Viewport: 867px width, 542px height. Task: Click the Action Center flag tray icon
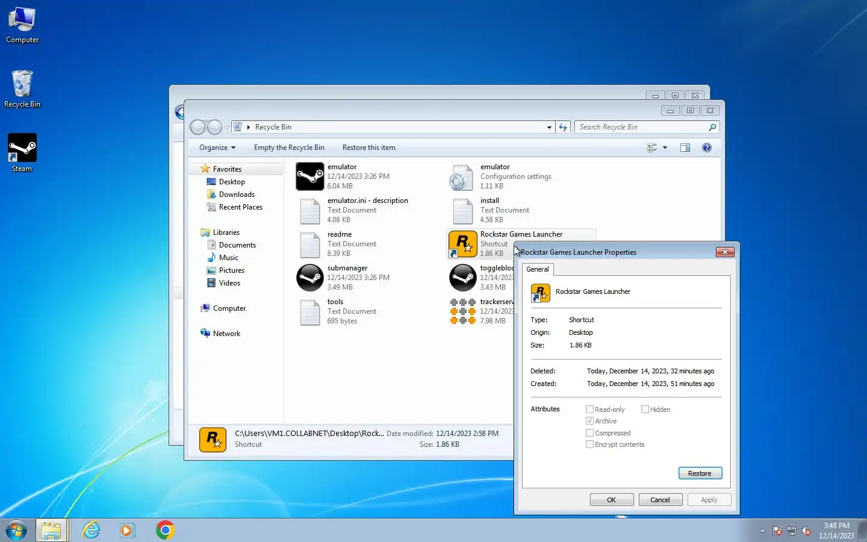point(777,531)
